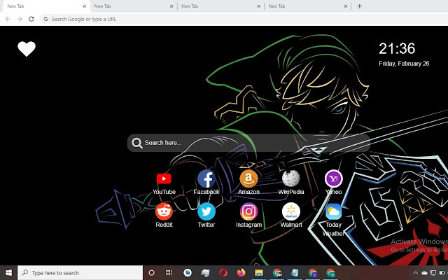Reload the page with the refresh button
Viewport: 448px width, 280px height.
[x=31, y=19]
